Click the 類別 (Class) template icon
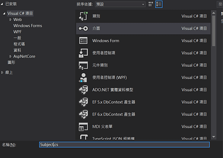Screen dimensions: 223x158 tap(83, 16)
